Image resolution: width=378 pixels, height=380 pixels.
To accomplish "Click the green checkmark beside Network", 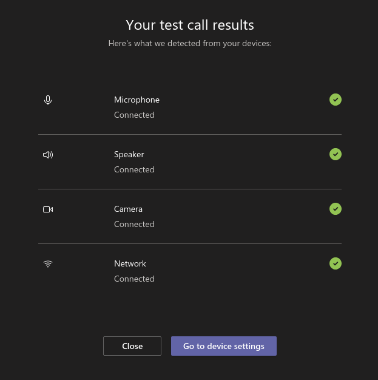I will 336,263.
